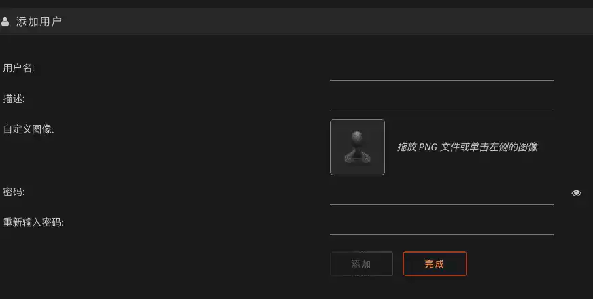Click the 添加用户 header title text
The height and width of the screenshot is (299, 593).
pos(39,22)
